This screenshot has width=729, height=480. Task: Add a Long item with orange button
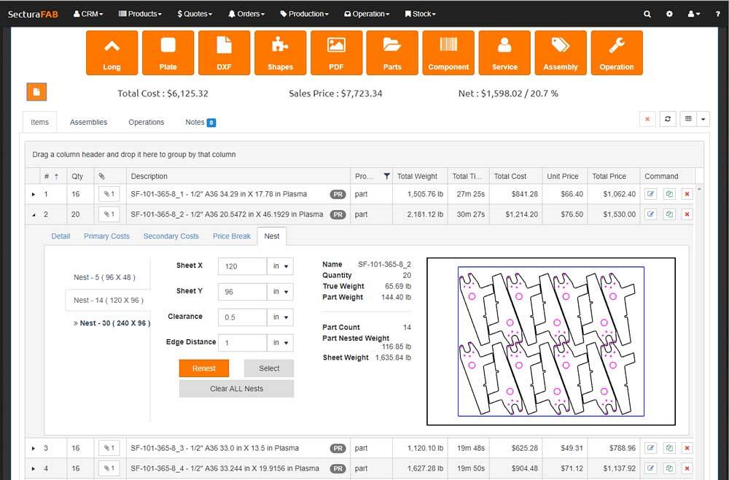[112, 53]
